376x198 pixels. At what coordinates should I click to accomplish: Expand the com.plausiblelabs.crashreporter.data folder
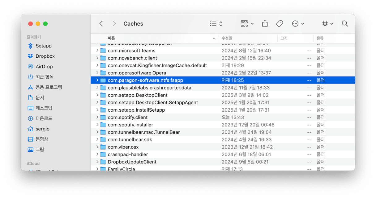point(97,88)
